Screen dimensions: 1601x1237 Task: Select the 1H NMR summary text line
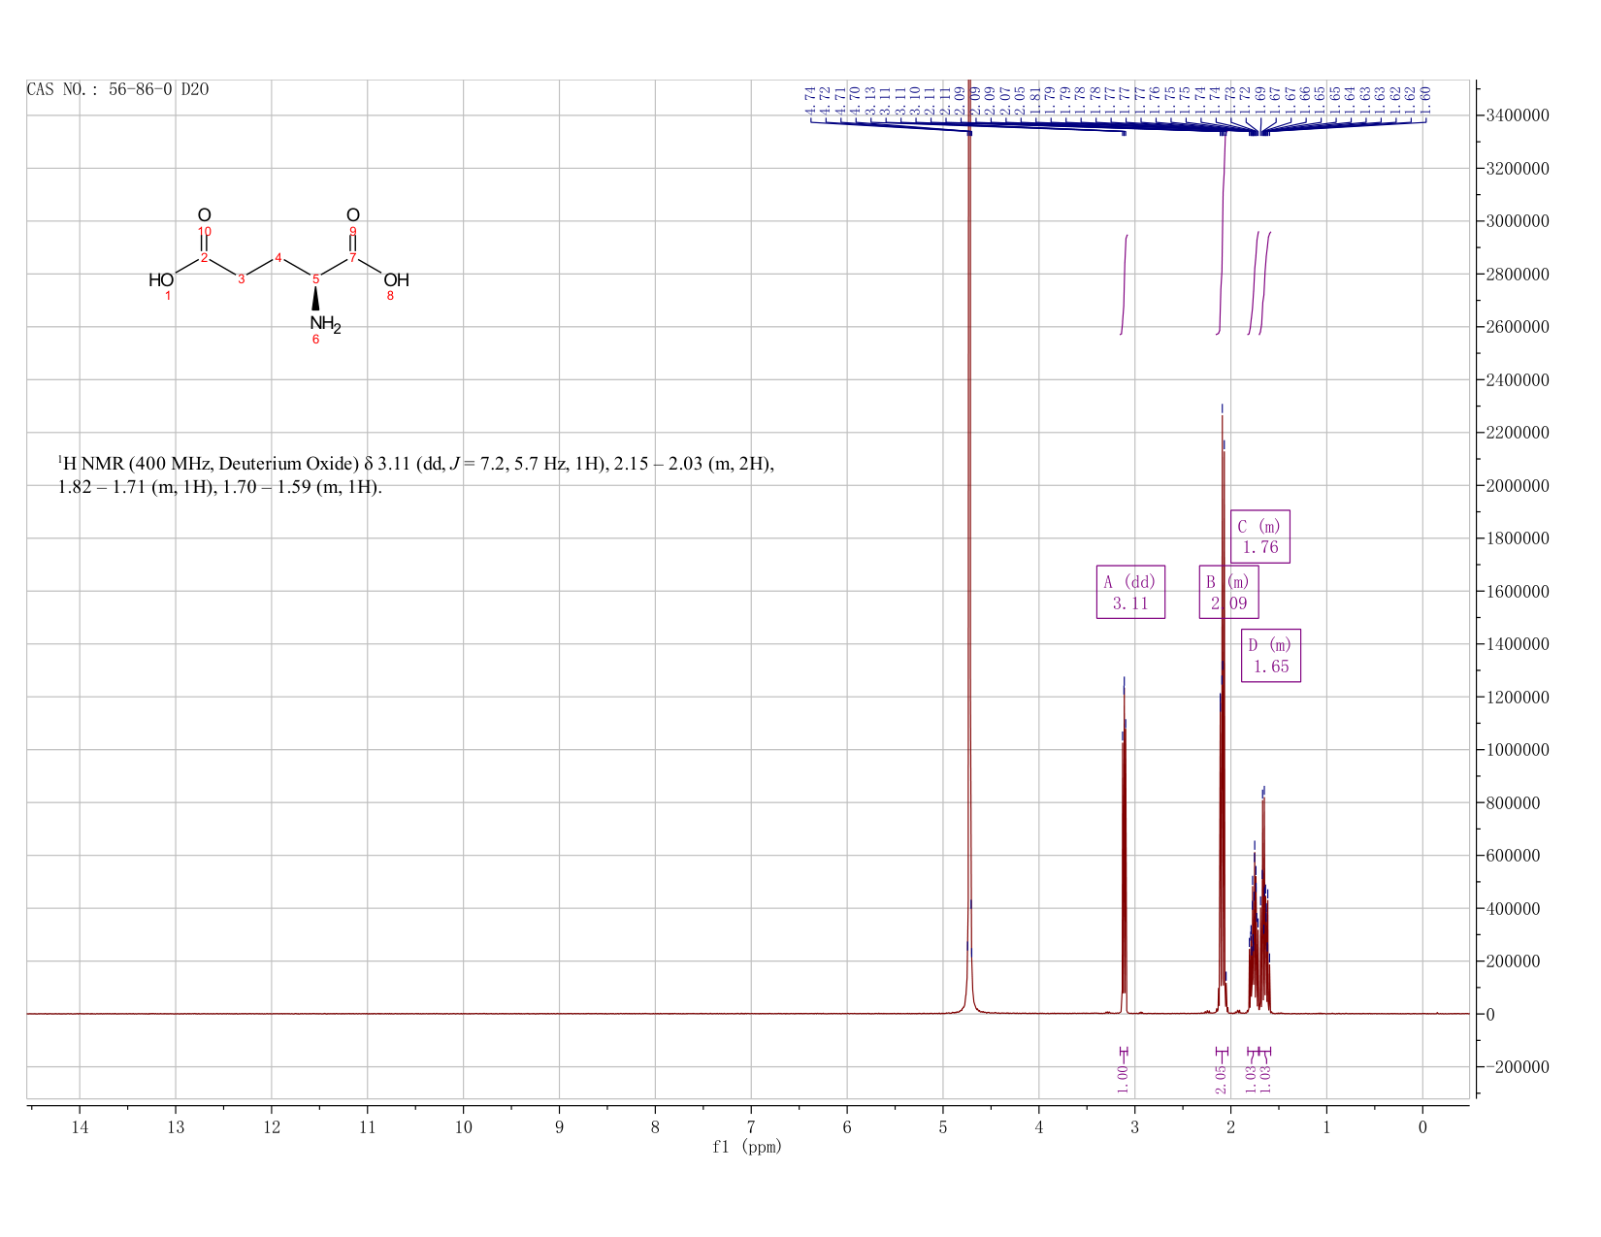[415, 475]
